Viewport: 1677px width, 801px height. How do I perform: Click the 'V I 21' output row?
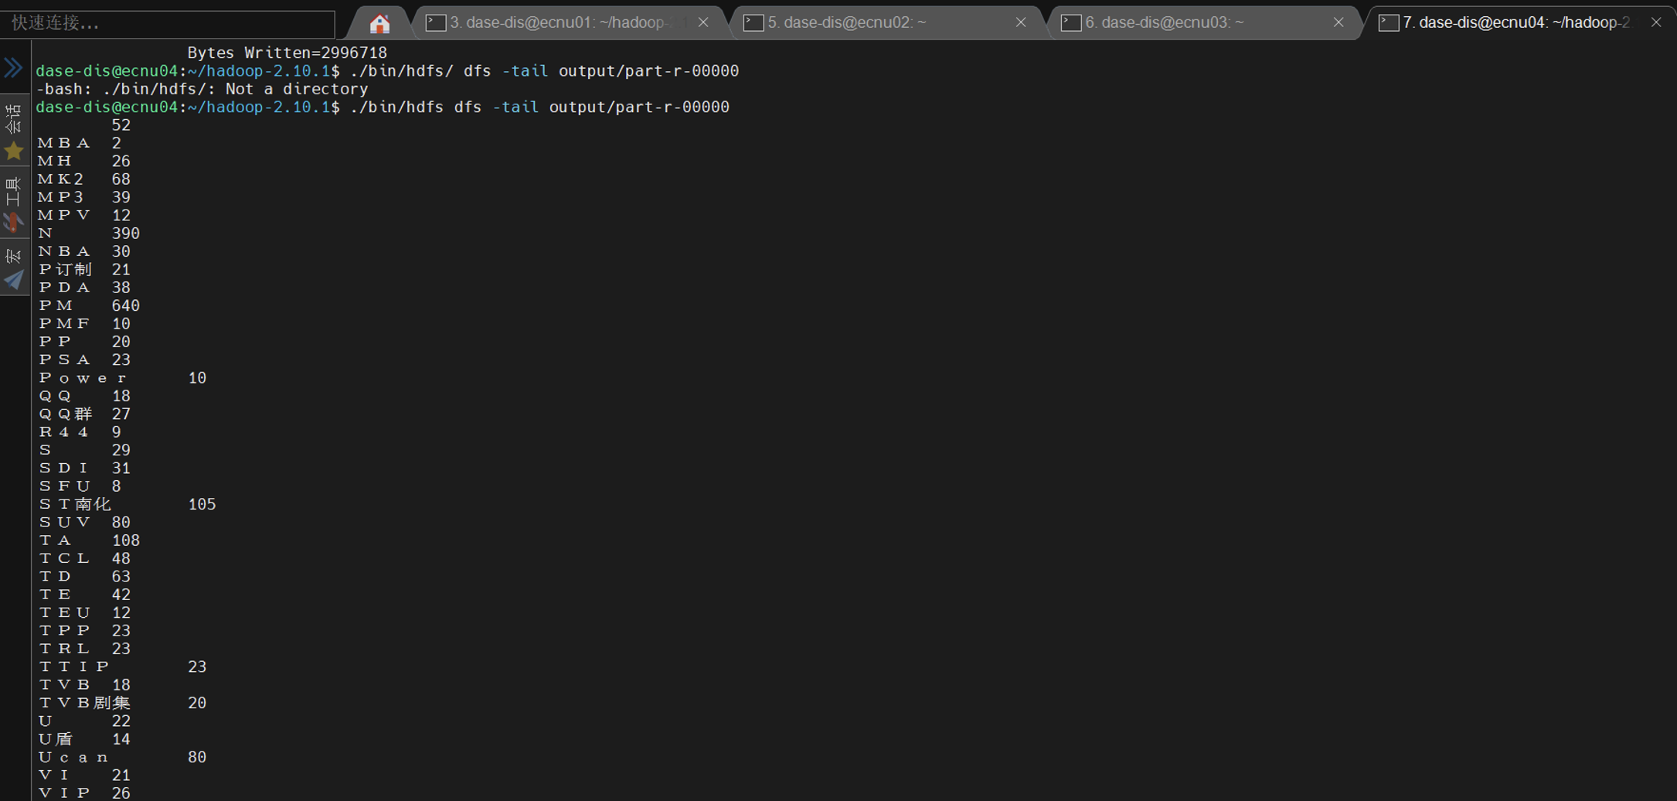point(84,775)
